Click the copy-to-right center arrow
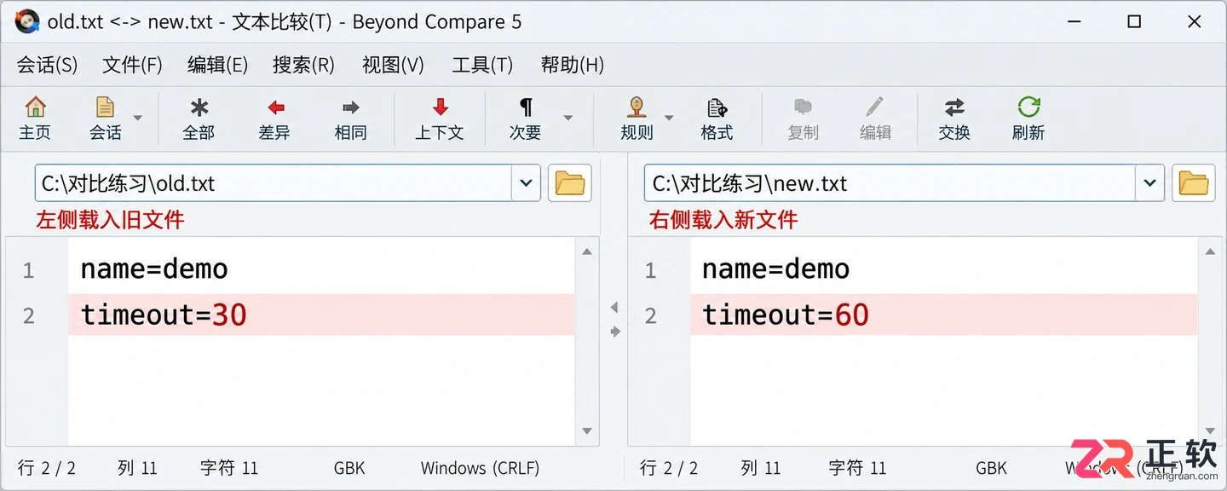Screen dimensions: 1227x491 click(614, 332)
